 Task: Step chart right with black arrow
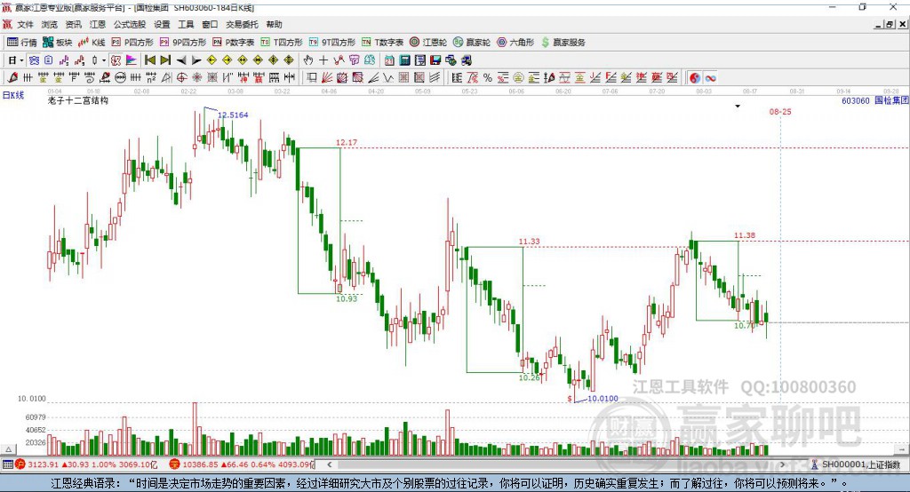196,60
